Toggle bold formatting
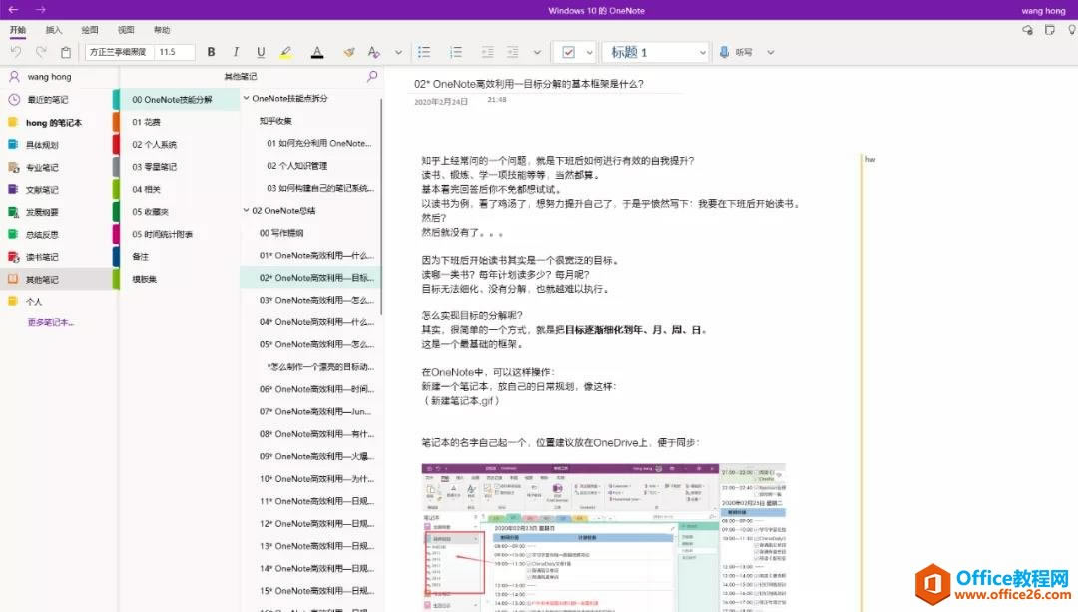The width and height of the screenshot is (1078, 612). [211, 52]
